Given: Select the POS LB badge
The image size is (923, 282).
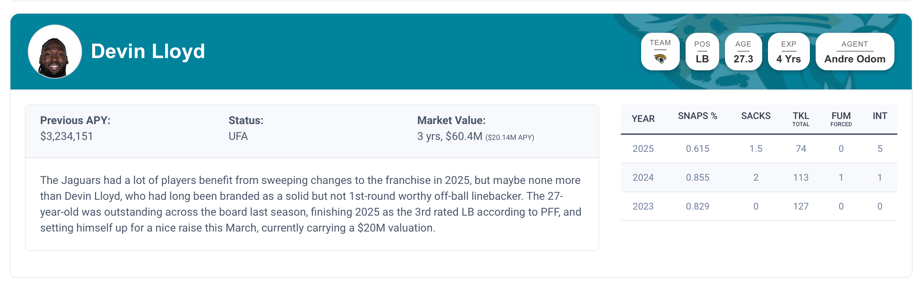Looking at the screenshot, I should tap(702, 52).
